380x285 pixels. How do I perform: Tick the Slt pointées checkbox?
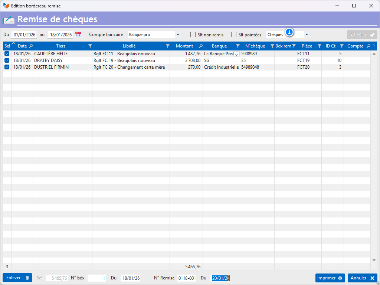tap(234, 35)
